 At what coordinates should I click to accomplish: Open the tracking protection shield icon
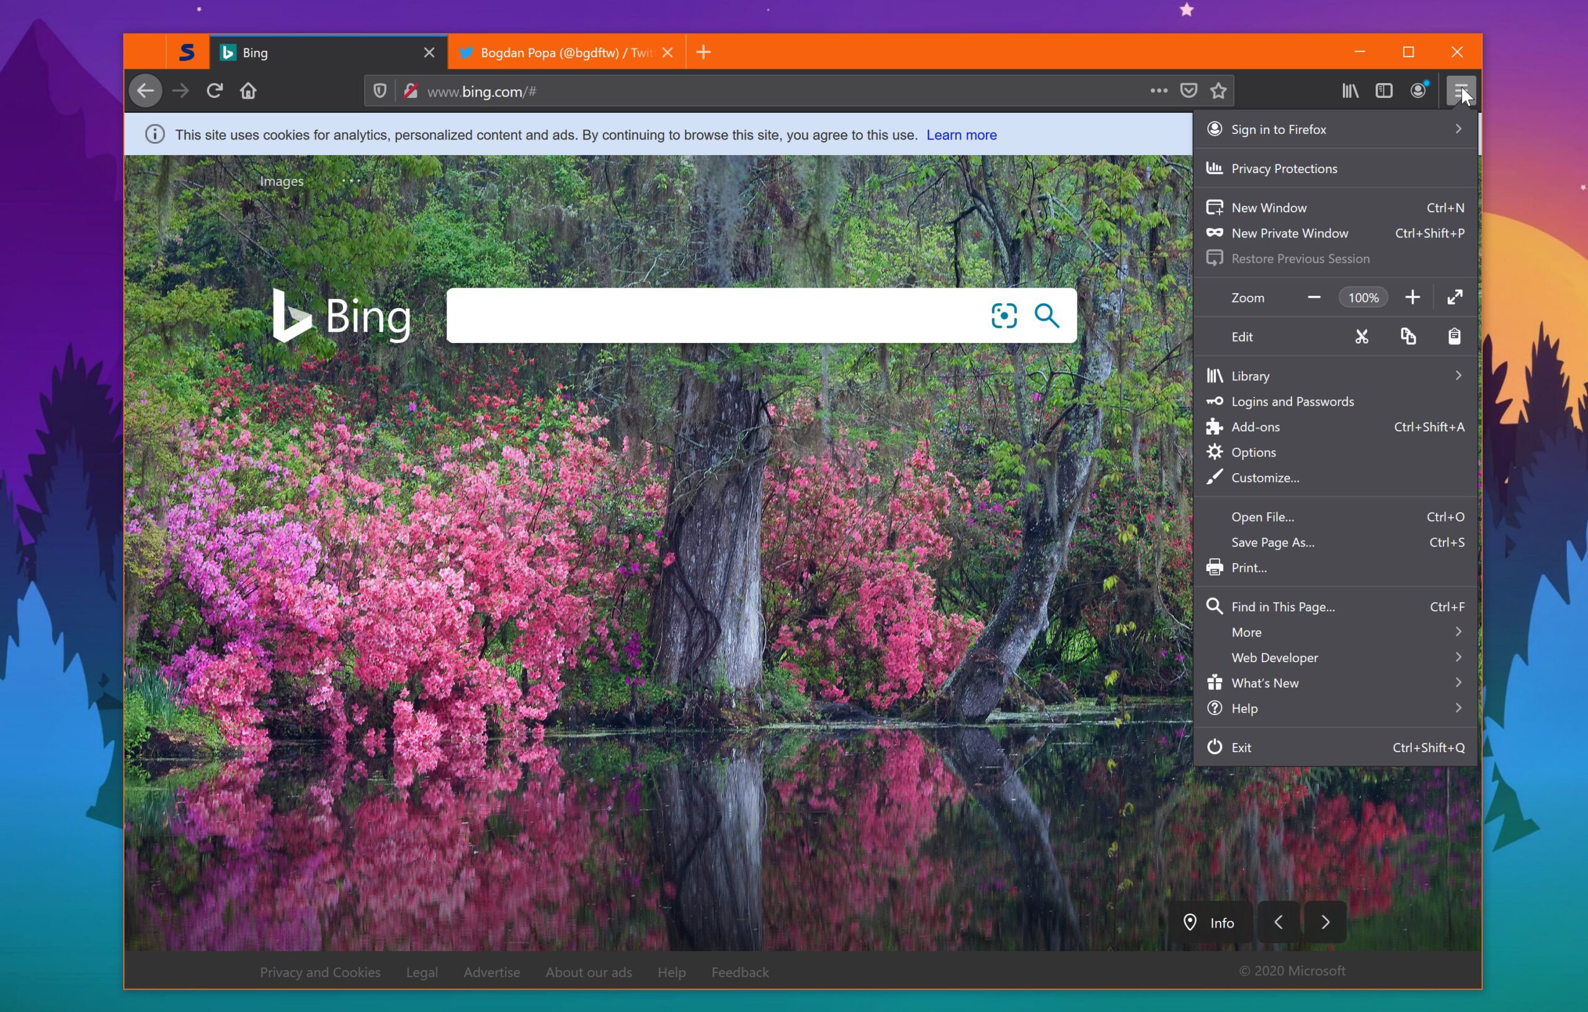tap(380, 91)
